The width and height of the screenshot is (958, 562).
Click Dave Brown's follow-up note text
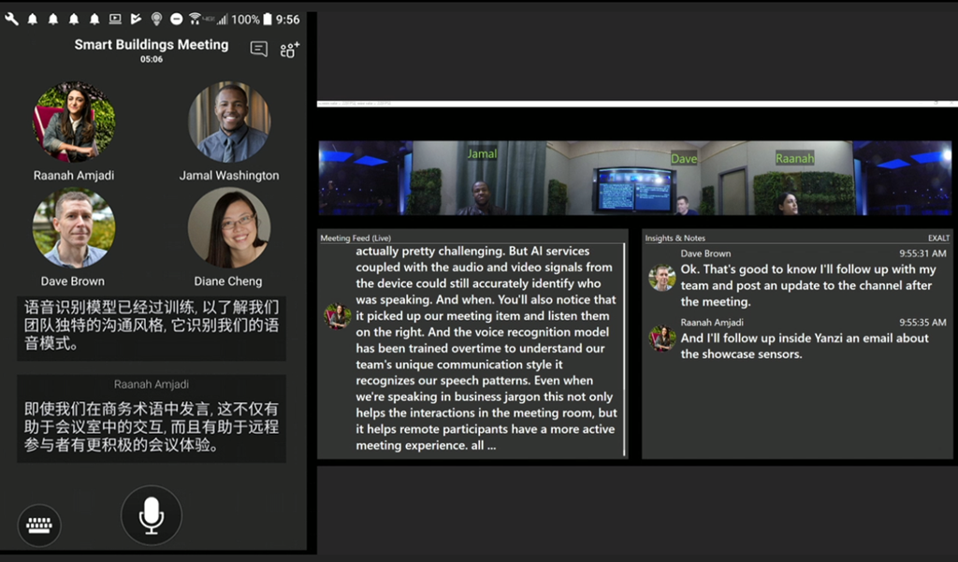click(807, 285)
